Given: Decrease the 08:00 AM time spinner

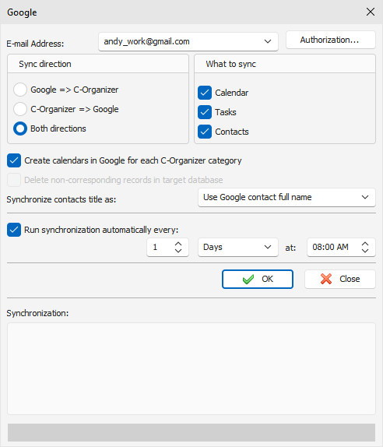Looking at the screenshot, I should pos(365,251).
